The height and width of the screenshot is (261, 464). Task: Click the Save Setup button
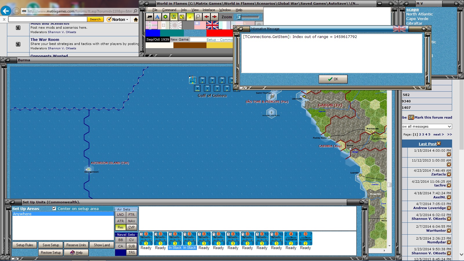tap(51, 245)
